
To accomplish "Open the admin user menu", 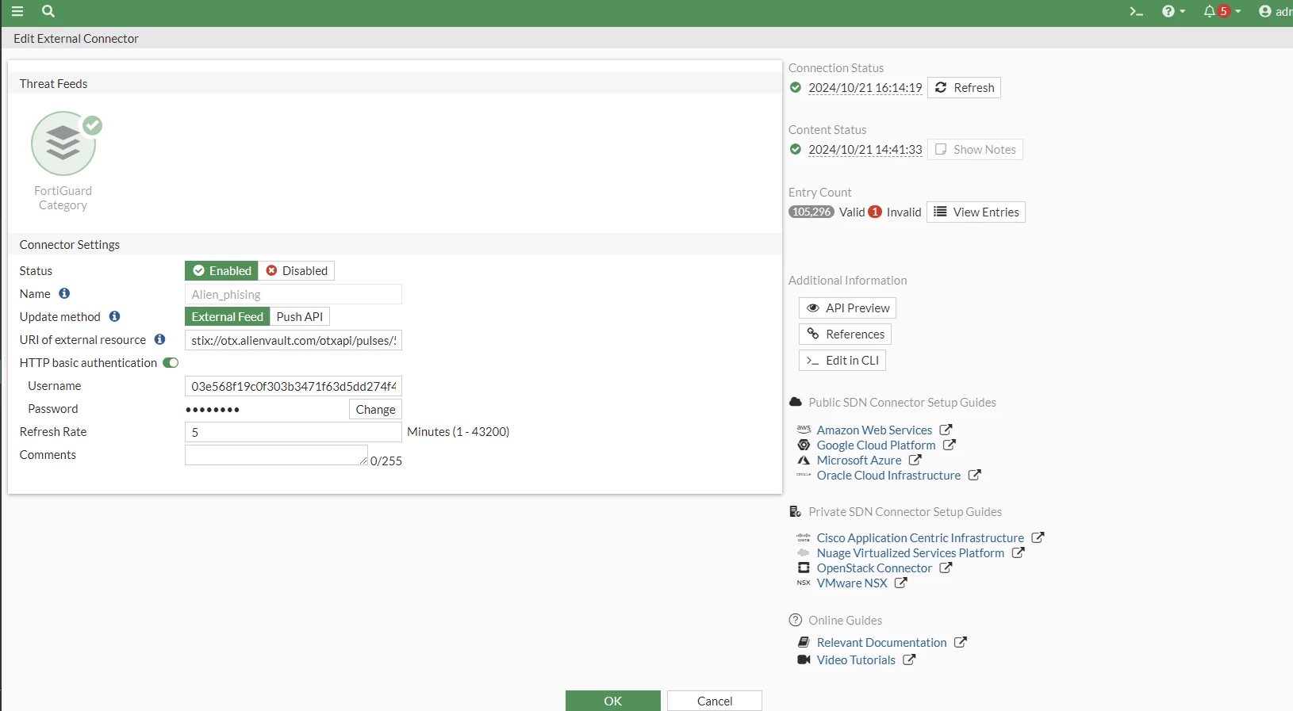I will point(1276,11).
